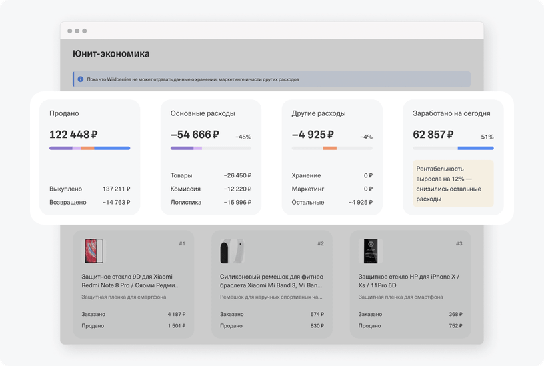Click the blue bar under 62 857 ₽

coord(475,148)
